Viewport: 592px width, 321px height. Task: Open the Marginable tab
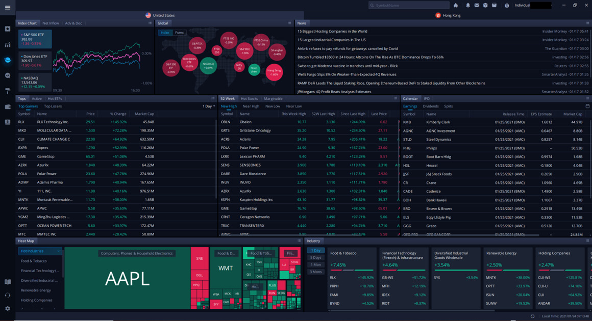click(273, 99)
